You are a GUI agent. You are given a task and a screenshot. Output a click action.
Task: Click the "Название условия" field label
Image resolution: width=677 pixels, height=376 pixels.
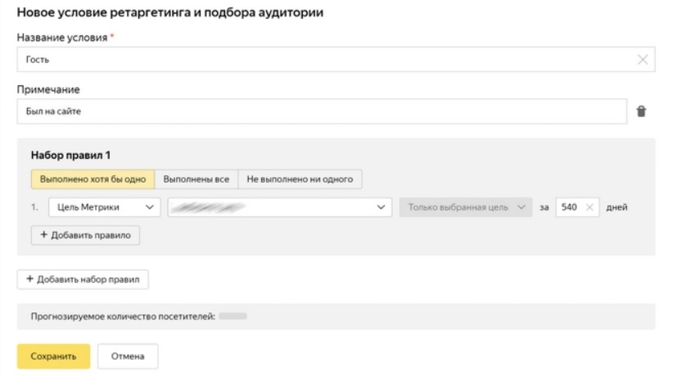click(62, 38)
